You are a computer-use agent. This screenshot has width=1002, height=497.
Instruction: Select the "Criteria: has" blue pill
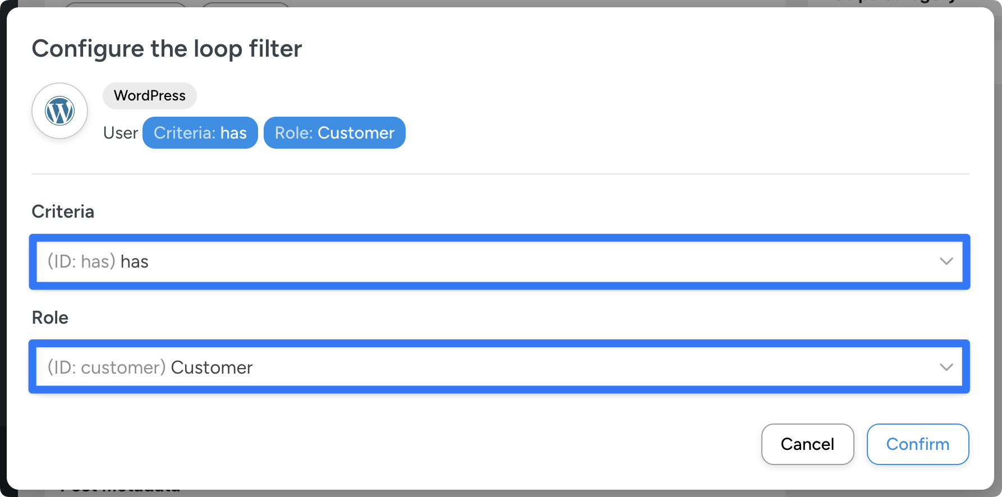200,133
